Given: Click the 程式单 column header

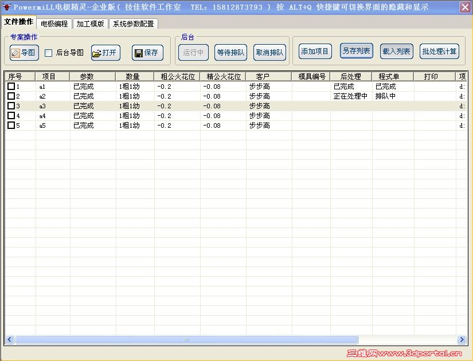Looking at the screenshot, I should (393, 77).
